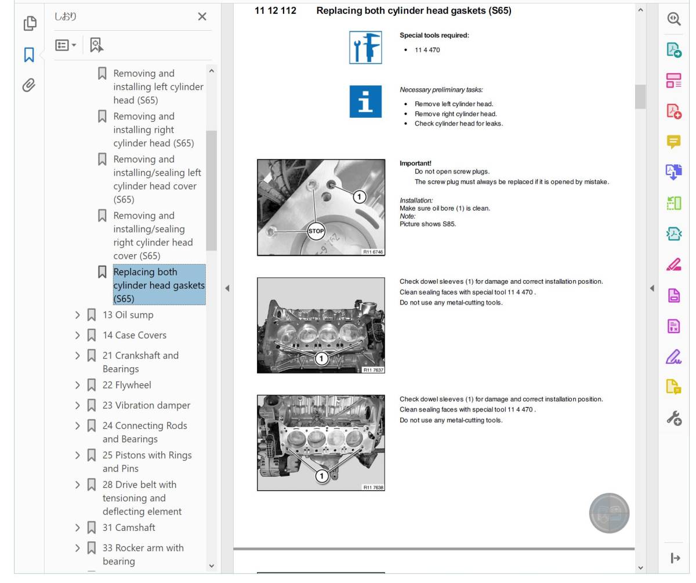
Task: Select the Create PDF tool icon
Action: 673,111
